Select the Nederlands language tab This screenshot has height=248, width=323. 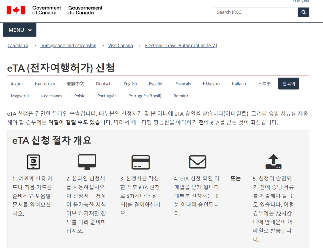[x=51, y=96]
